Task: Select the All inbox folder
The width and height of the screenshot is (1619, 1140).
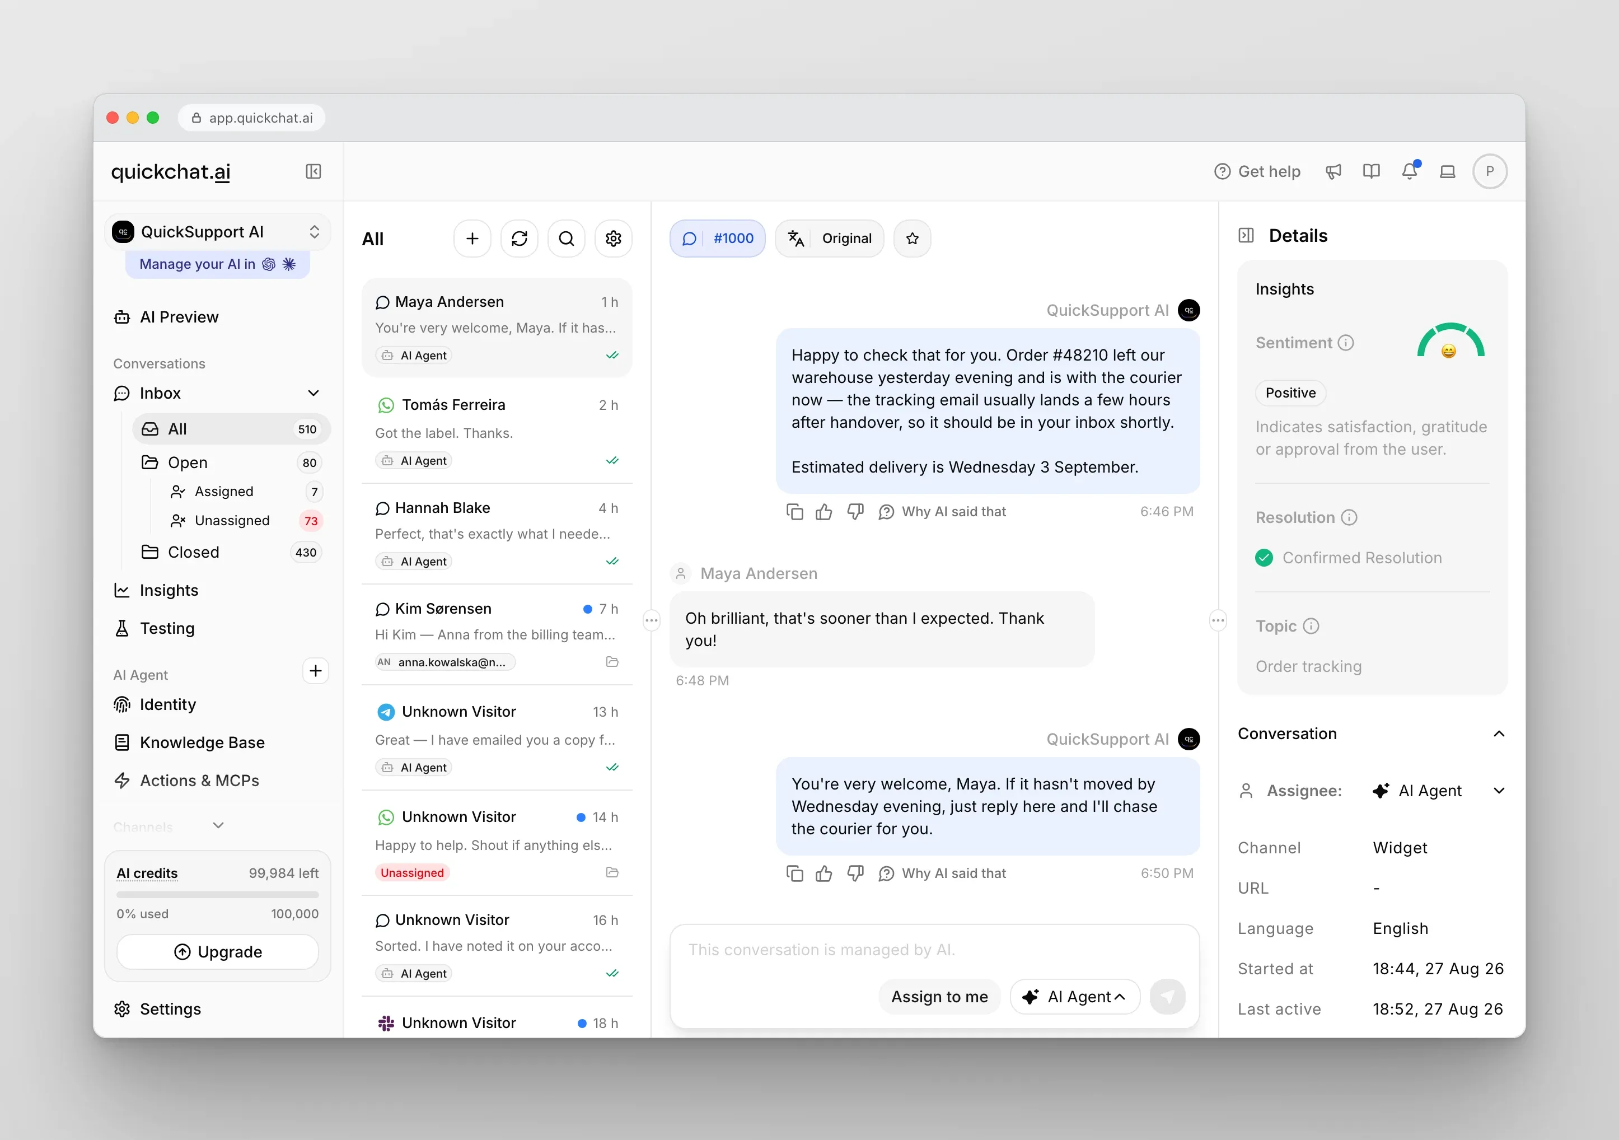Action: tap(231, 429)
